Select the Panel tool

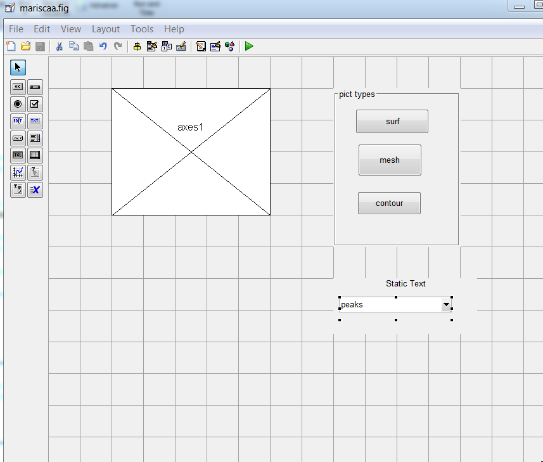tap(35, 172)
